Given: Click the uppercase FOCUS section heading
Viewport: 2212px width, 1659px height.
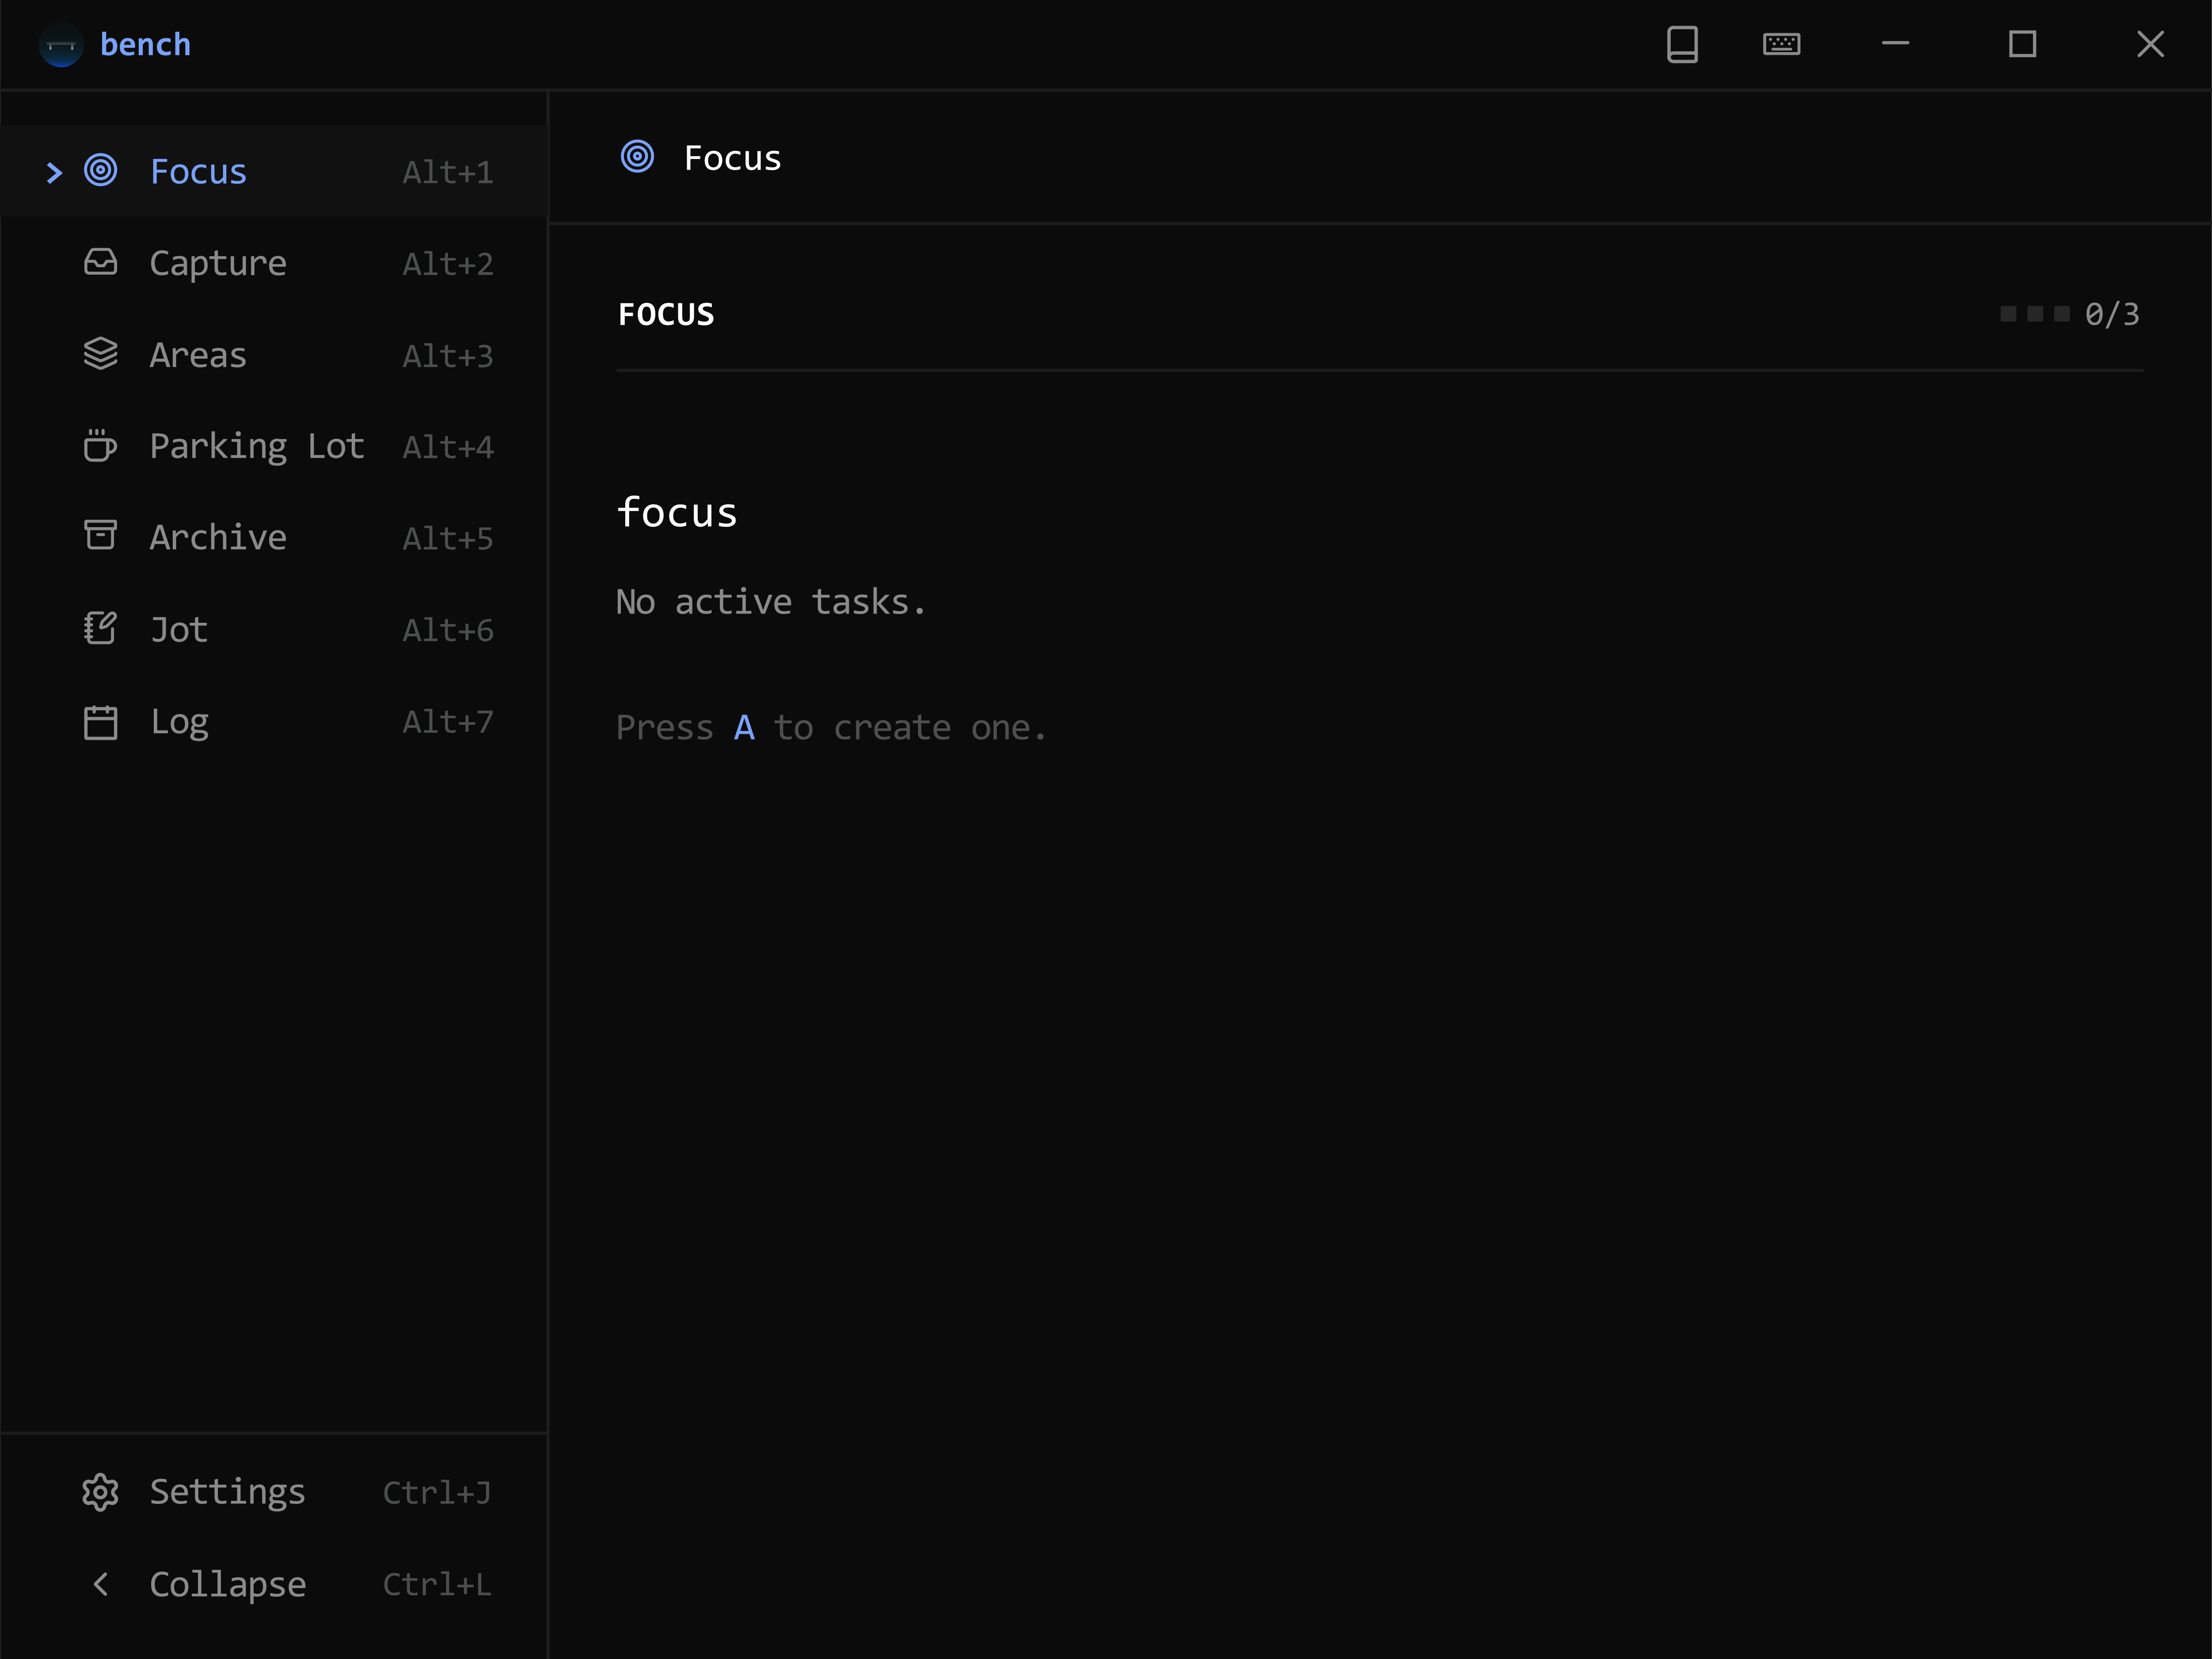Looking at the screenshot, I should [x=666, y=315].
